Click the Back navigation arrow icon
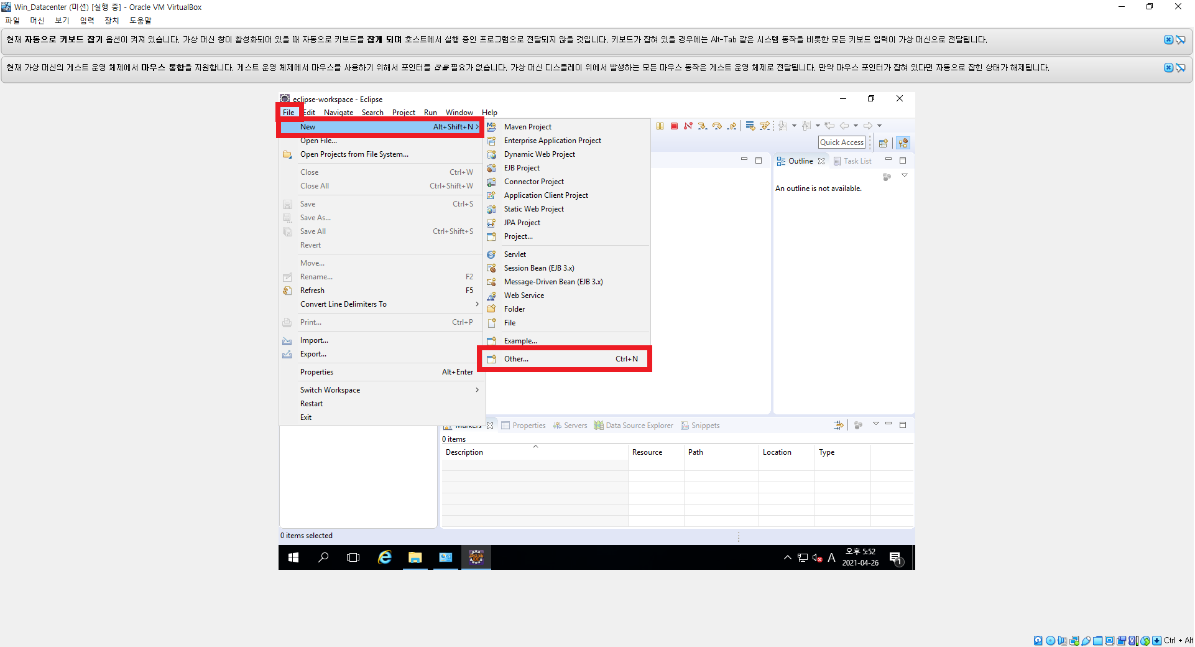The width and height of the screenshot is (1195, 647). click(844, 126)
